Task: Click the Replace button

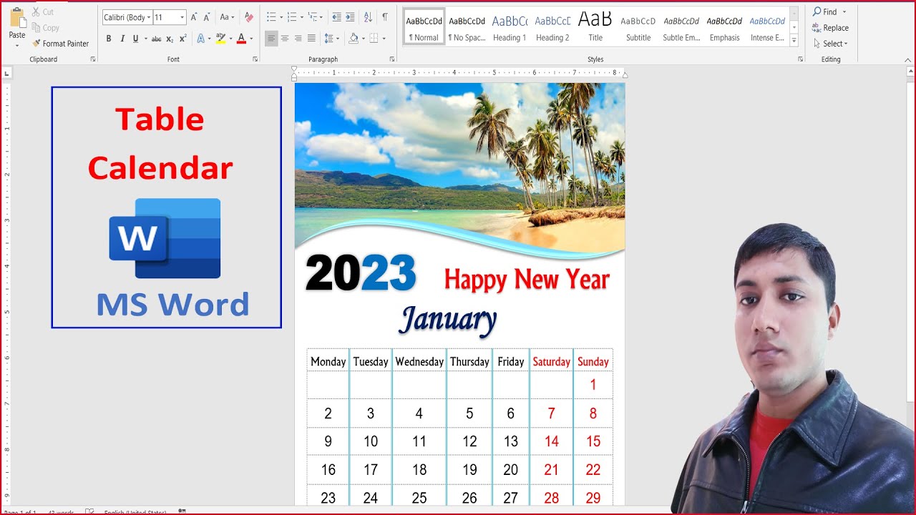Action: click(x=830, y=28)
